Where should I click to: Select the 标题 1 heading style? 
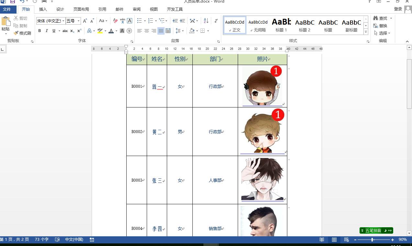click(x=281, y=25)
